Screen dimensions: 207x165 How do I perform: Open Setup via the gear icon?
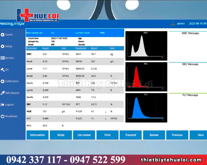pyautogui.click(x=2, y=46)
